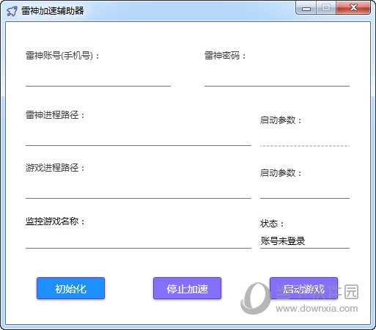This screenshot has width=376, height=330.
Task: Select the 游戏进程路径 text field
Action: (x=139, y=191)
